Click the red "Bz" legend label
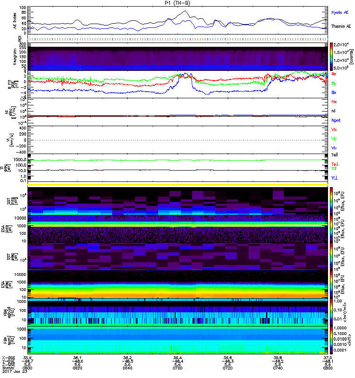The width and height of the screenshot is (355, 378). coord(334,74)
